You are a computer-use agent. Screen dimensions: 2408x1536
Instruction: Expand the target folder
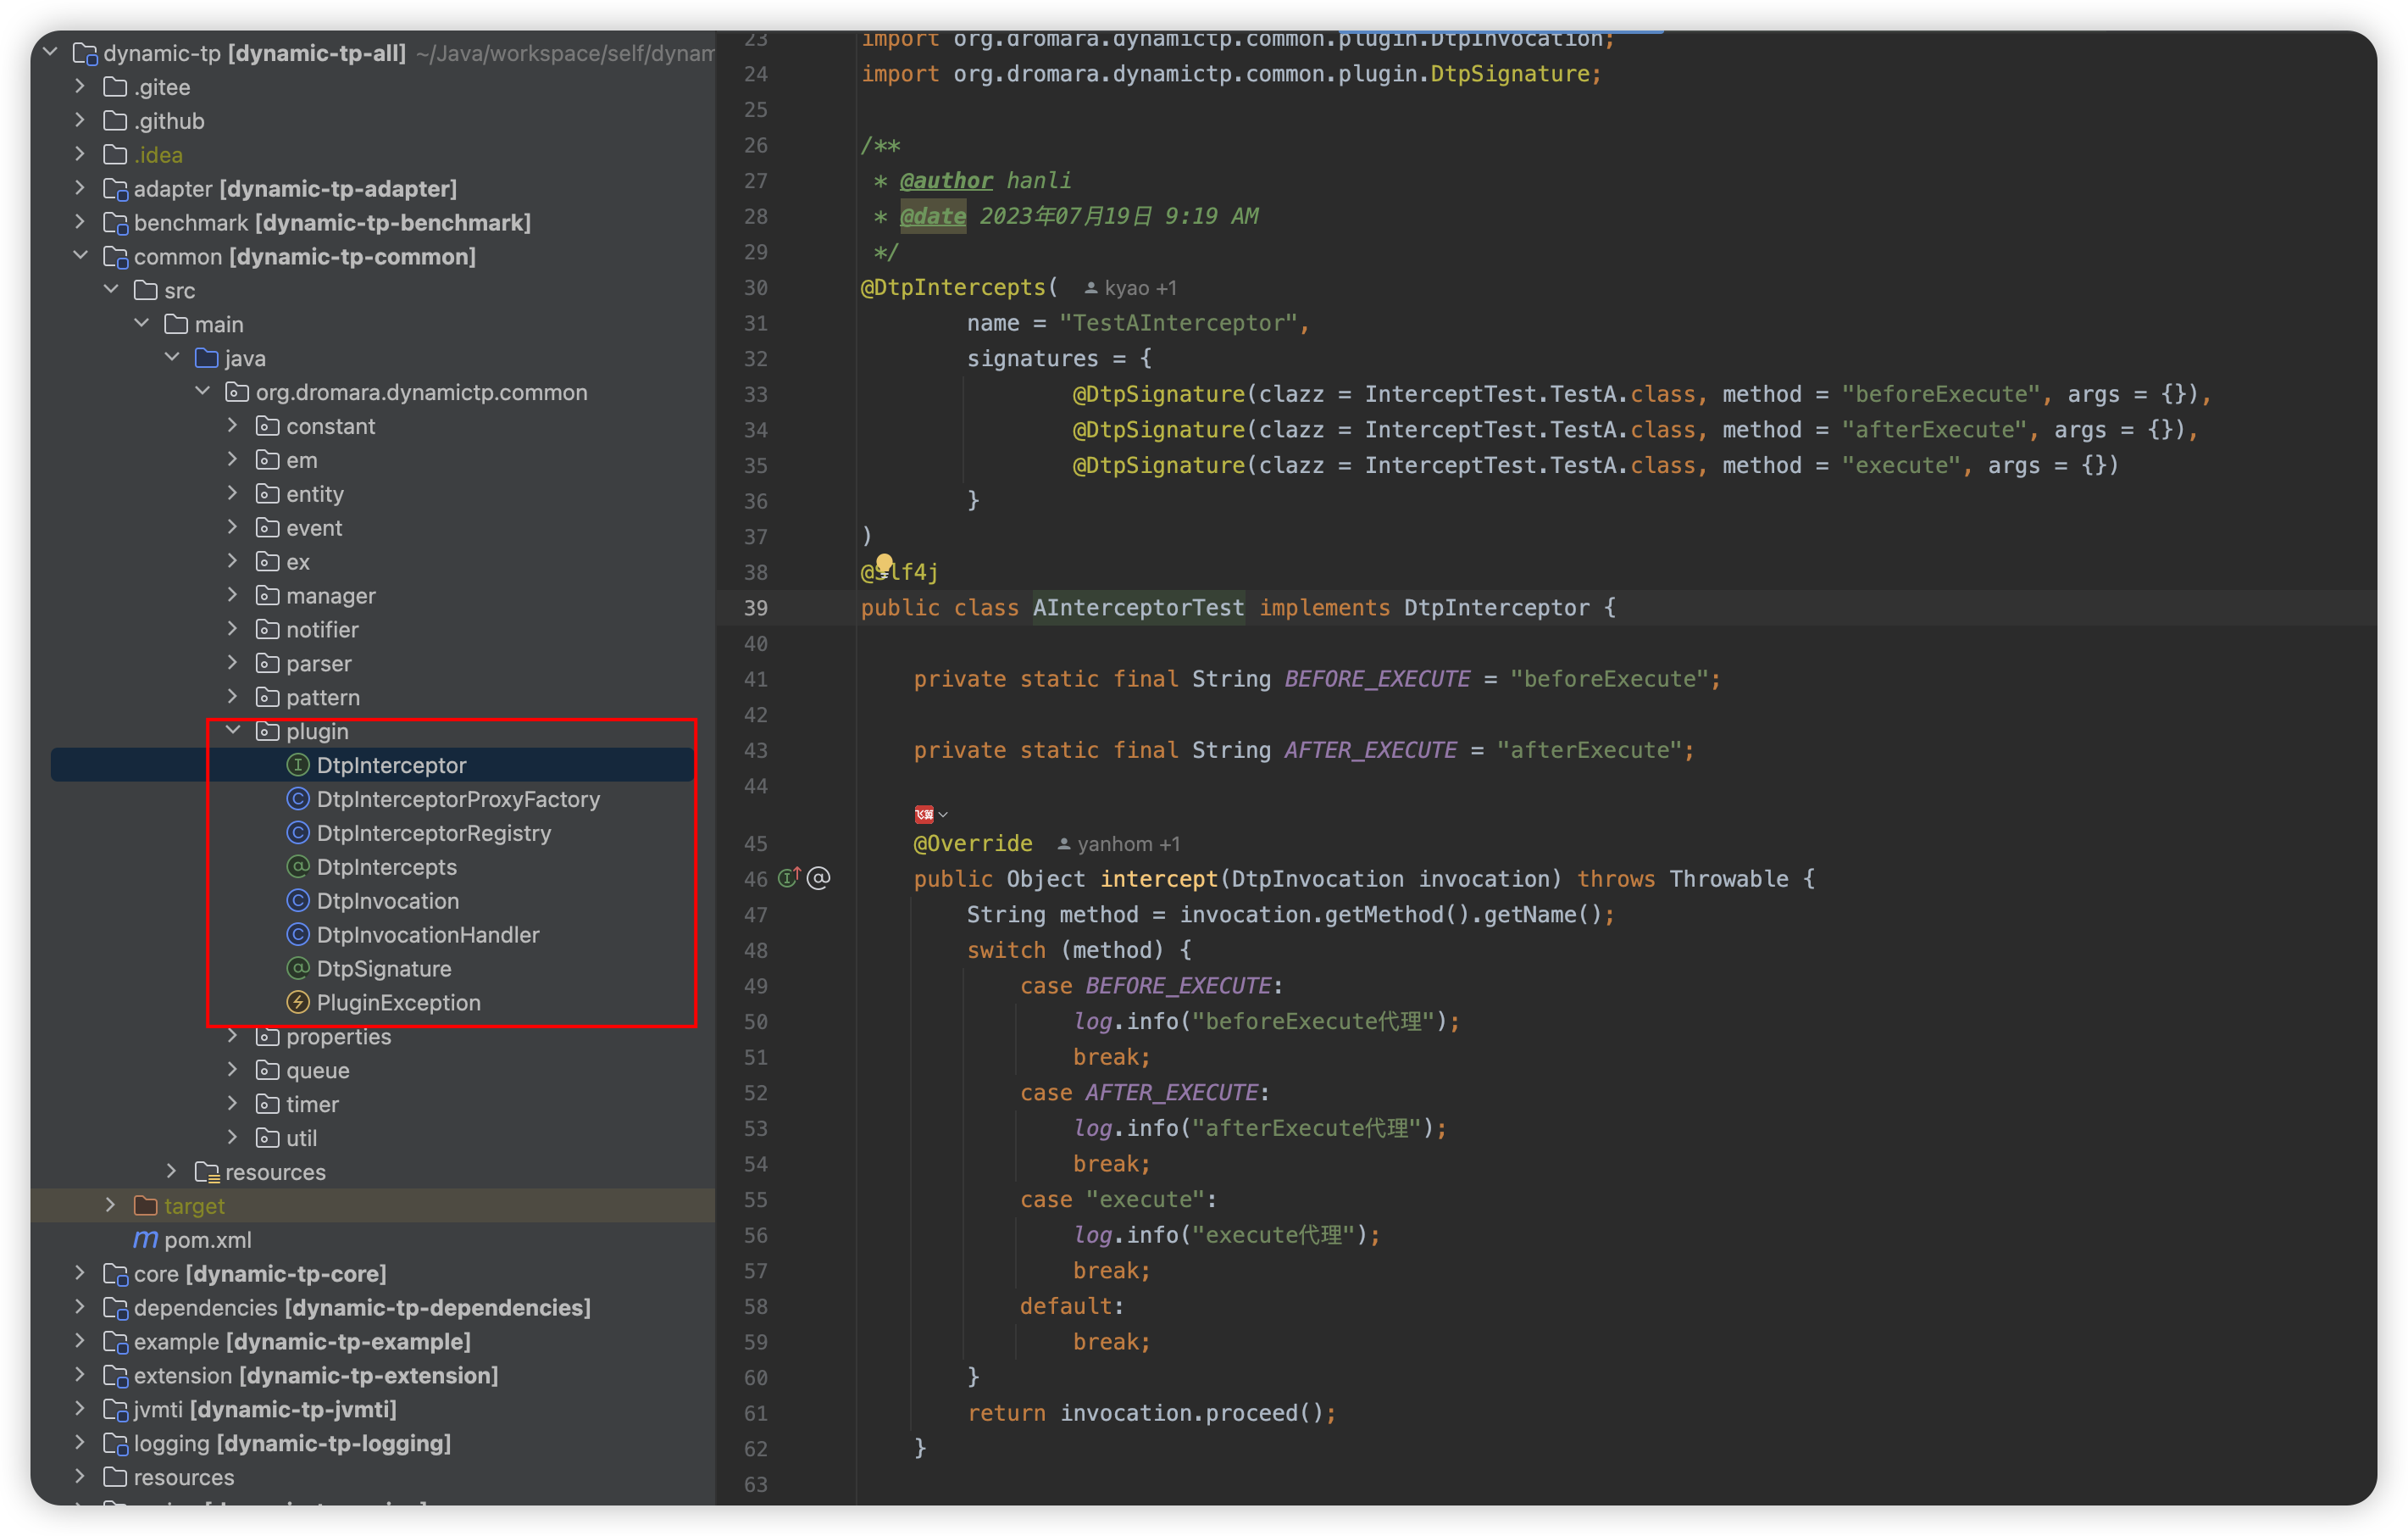pos(111,1205)
